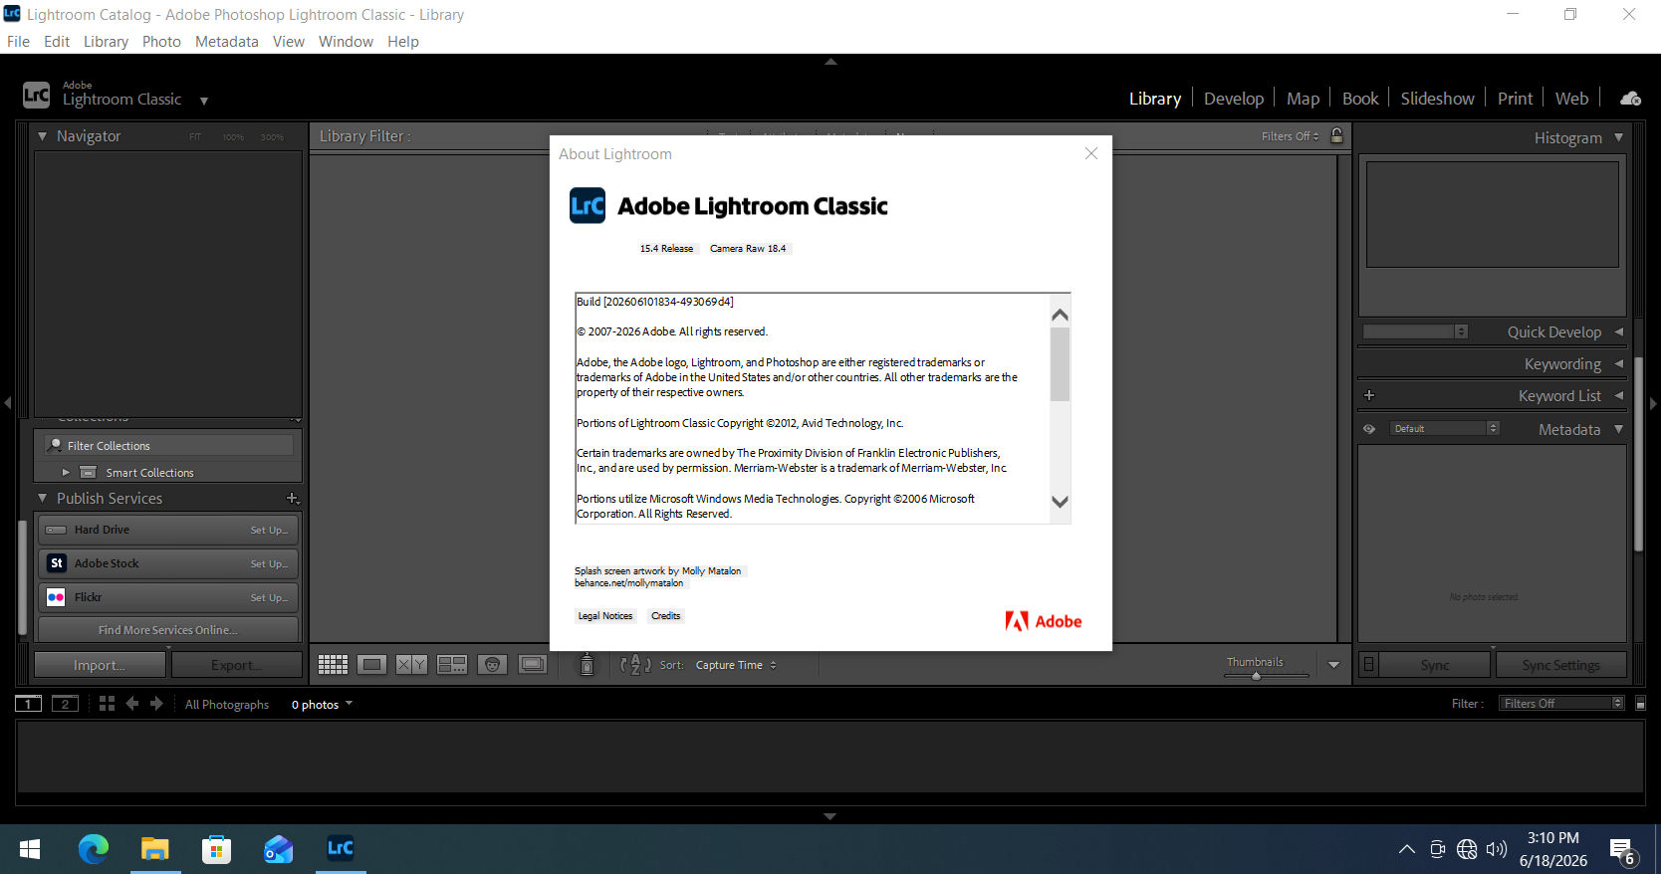The width and height of the screenshot is (1661, 874).
Task: Click scroll down arrow in About text box
Action: [1061, 502]
